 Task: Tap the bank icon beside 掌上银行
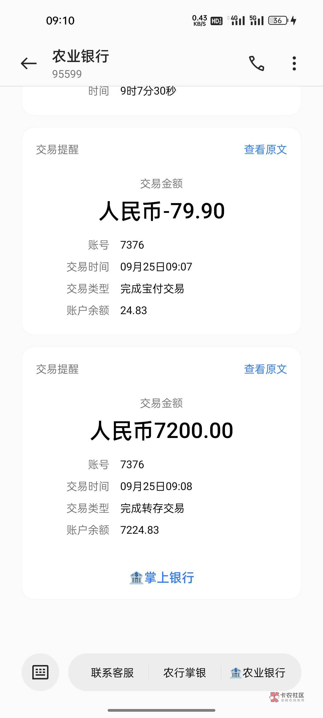(136, 578)
